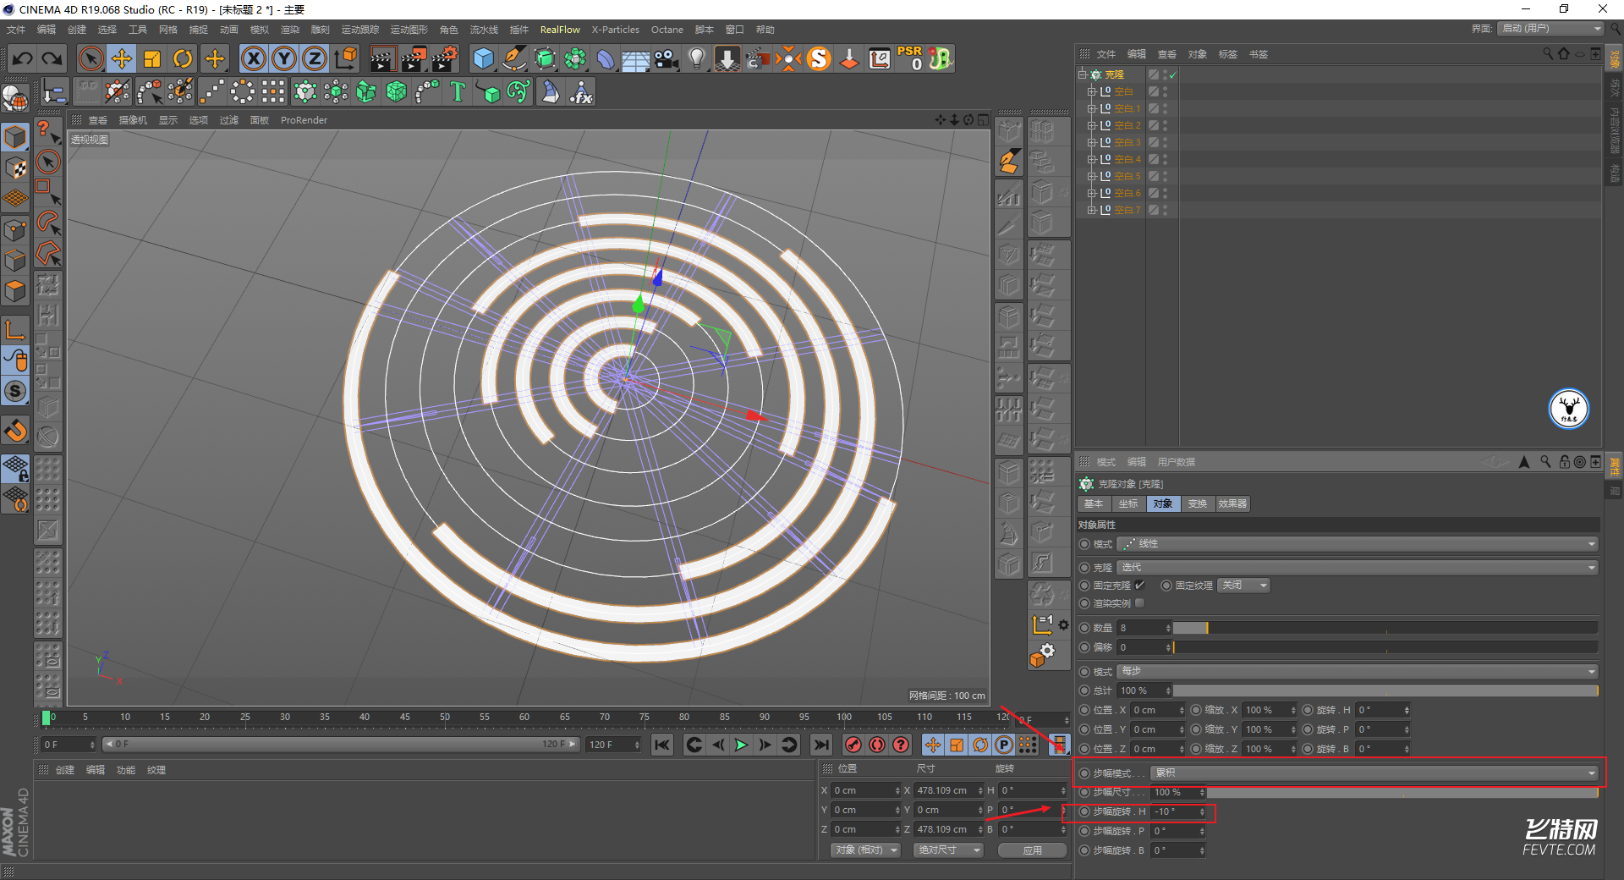This screenshot has height=880, width=1624.
Task: Open the 运动图形 menu
Action: [409, 30]
